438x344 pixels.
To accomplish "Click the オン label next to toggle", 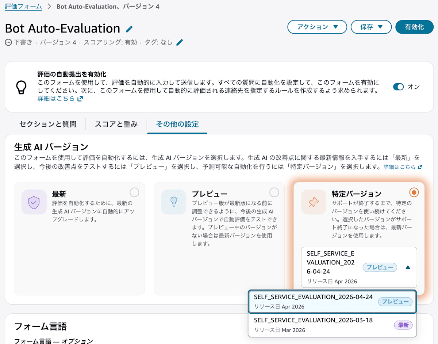I will [414, 87].
